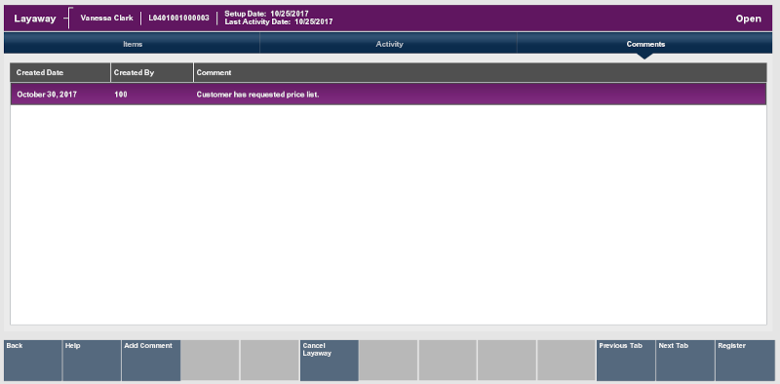
Task: Click the Setup Date 10/25/2017 text
Action: [x=266, y=14]
